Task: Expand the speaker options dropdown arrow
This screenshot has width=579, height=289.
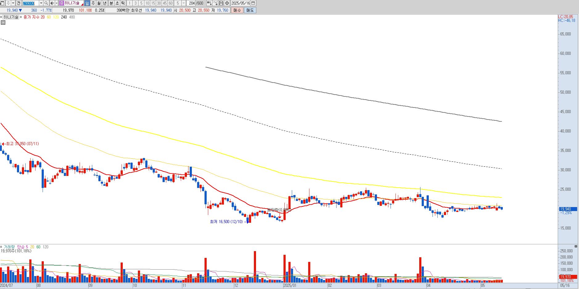Action: (x=56, y=3)
